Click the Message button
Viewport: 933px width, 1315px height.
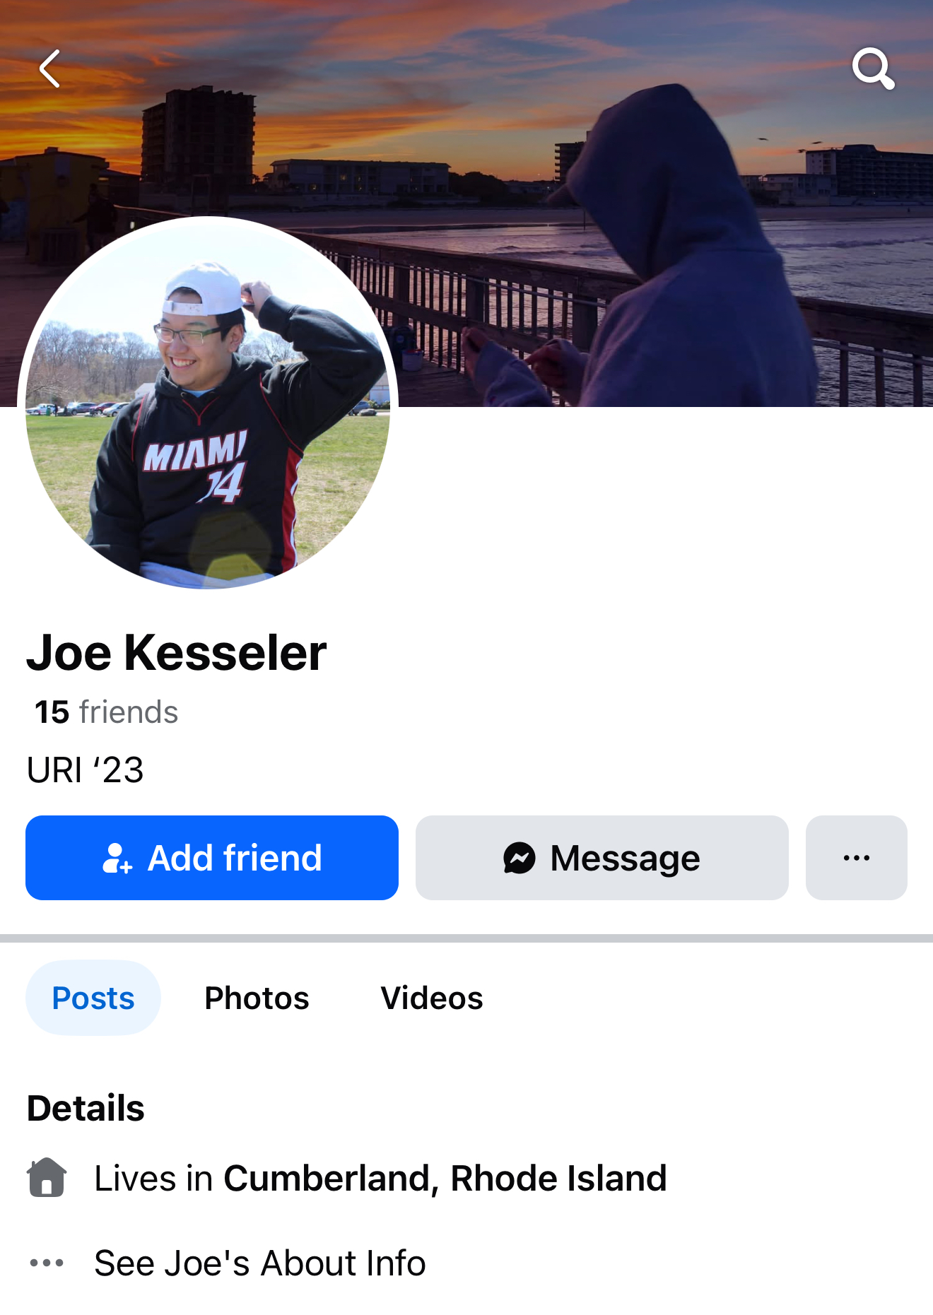[x=602, y=858]
